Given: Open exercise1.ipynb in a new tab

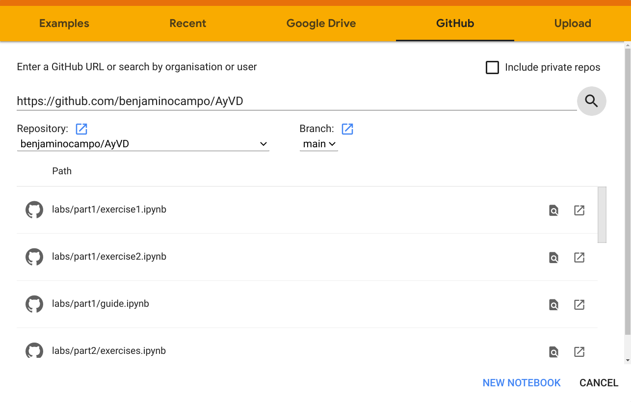Looking at the screenshot, I should click(579, 210).
